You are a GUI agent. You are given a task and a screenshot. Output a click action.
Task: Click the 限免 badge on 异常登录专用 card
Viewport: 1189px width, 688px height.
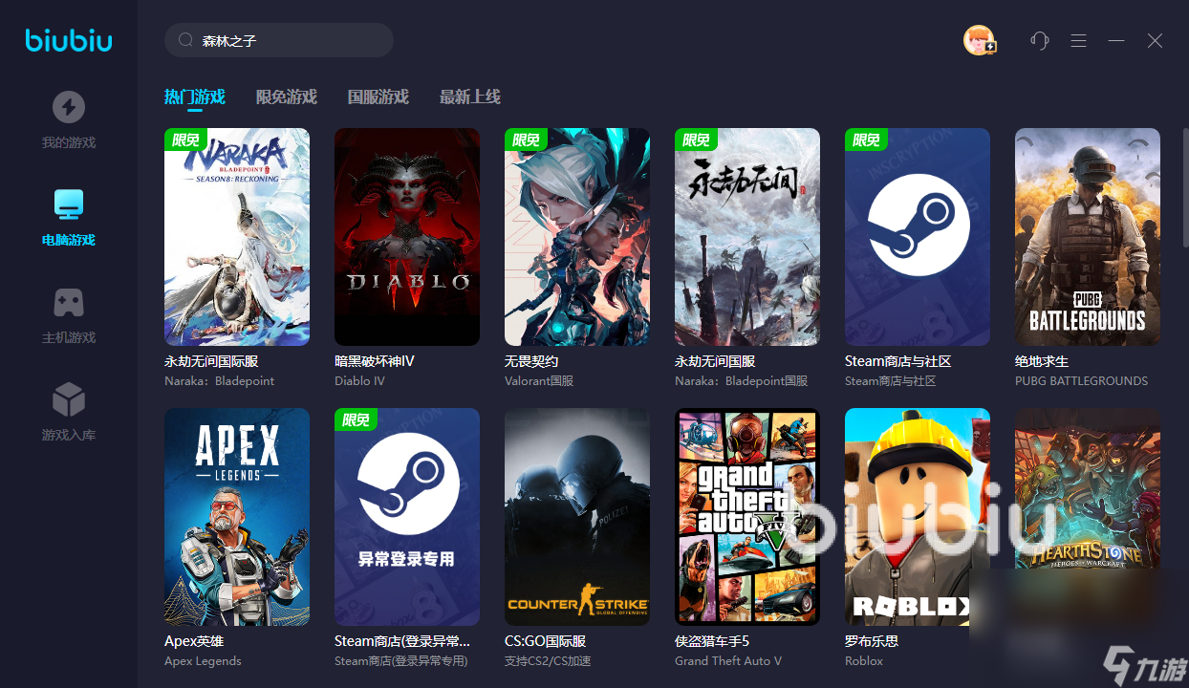tap(357, 419)
